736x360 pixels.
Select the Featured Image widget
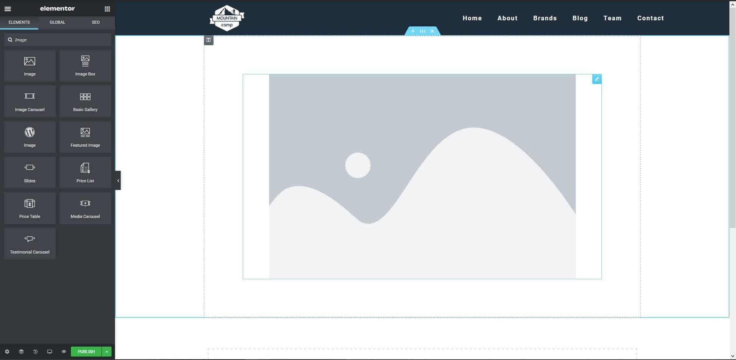(x=85, y=137)
